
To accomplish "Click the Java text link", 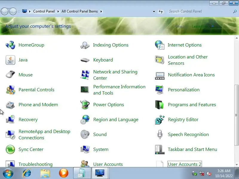I will click(23, 60).
